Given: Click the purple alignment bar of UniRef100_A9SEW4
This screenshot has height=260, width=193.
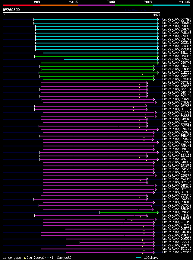Looking at the screenshot, I should [x=90, y=199].
